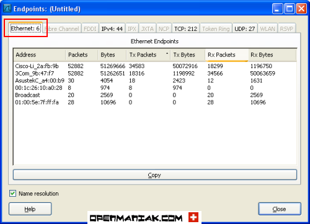Viewport: 310px width, 224px height.
Task: Click the JXTA tab
Action: tap(148, 28)
